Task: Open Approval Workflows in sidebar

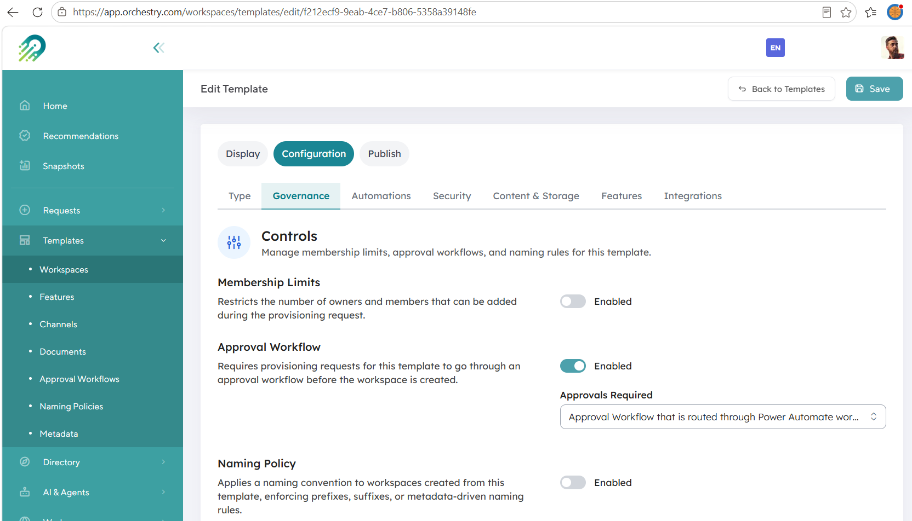Action: tap(79, 379)
